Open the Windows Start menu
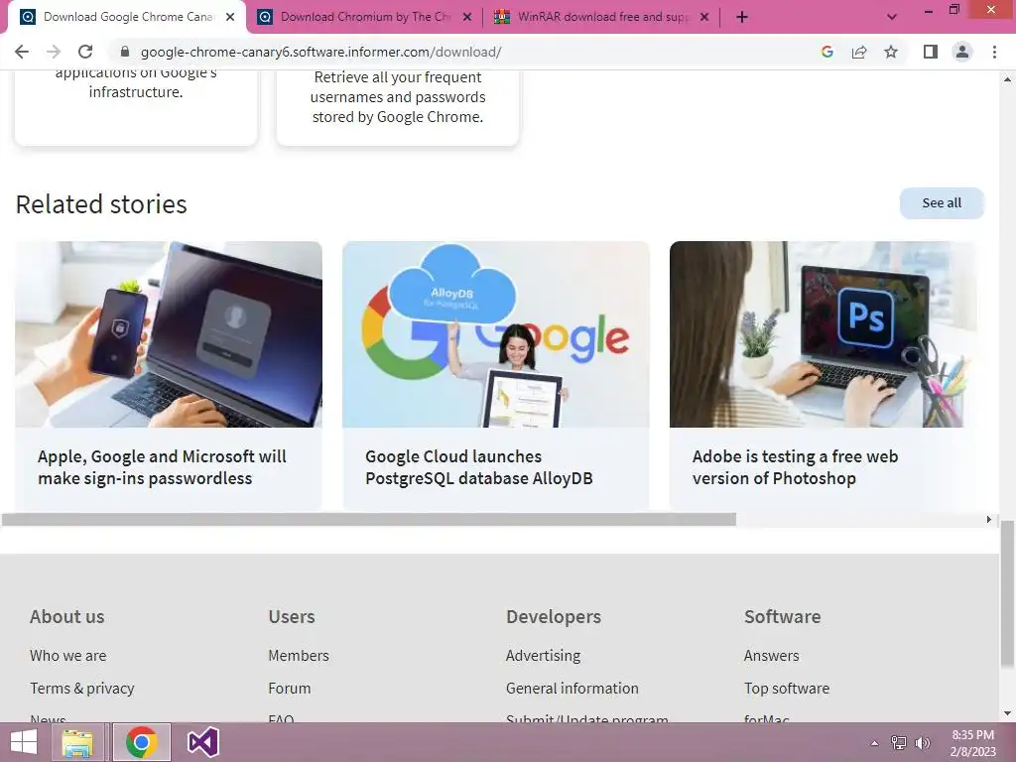The width and height of the screenshot is (1016, 762). point(24,742)
